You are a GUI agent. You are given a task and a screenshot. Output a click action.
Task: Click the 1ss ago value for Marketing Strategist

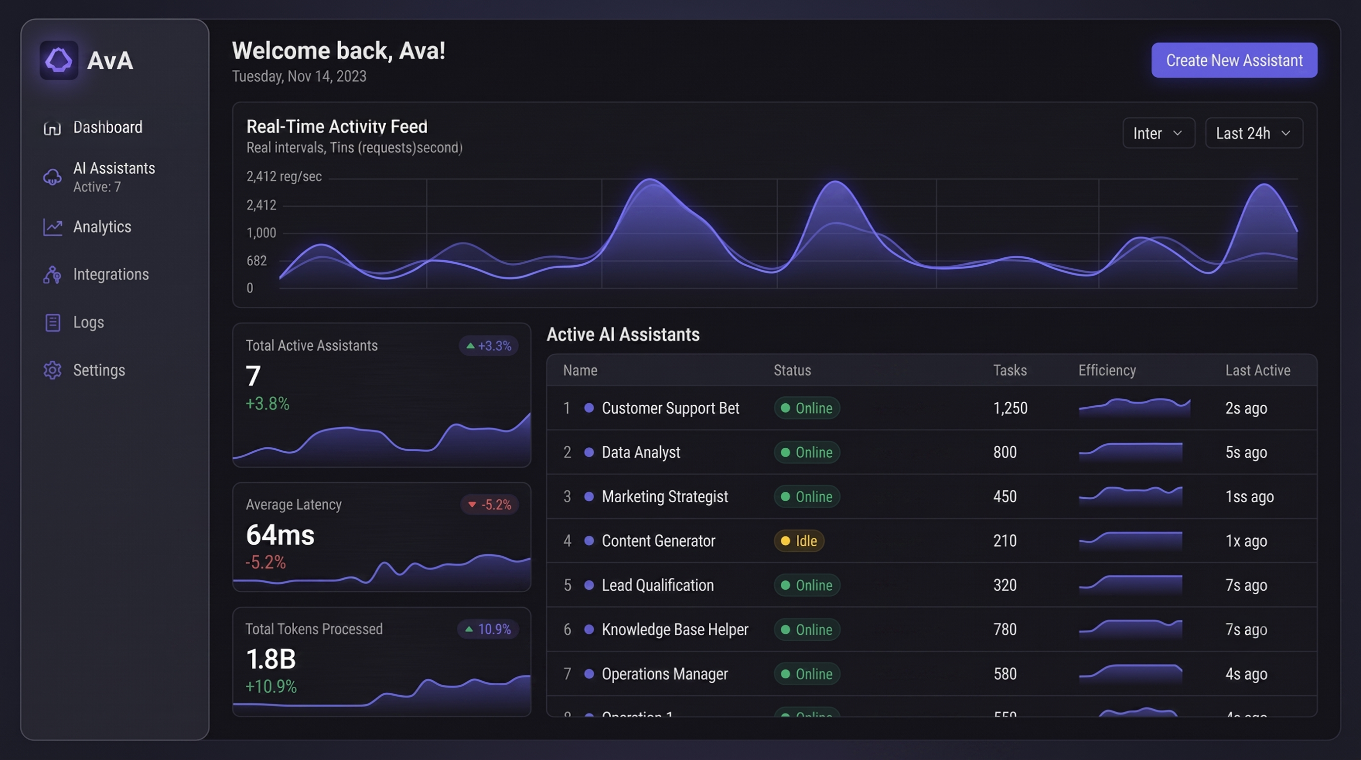(1250, 497)
